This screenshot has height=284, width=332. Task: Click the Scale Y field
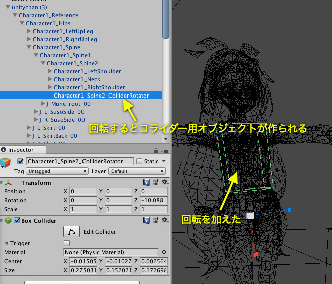(118, 209)
